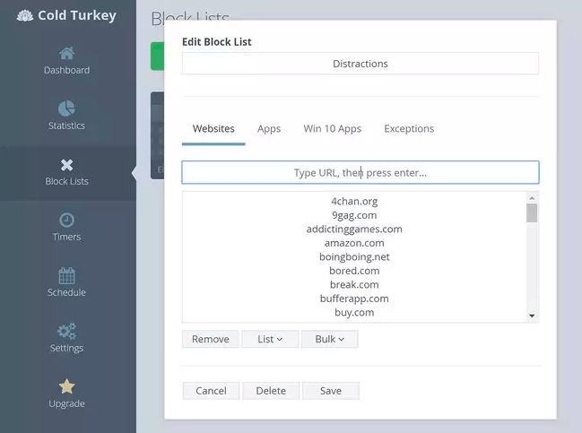582x433 pixels.
Task: Open the Schedule calendar icon
Action: click(x=67, y=276)
